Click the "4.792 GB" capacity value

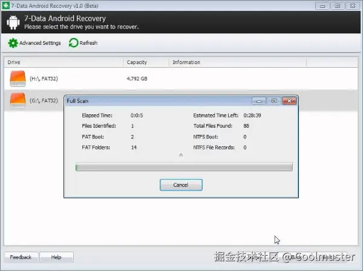(x=137, y=79)
